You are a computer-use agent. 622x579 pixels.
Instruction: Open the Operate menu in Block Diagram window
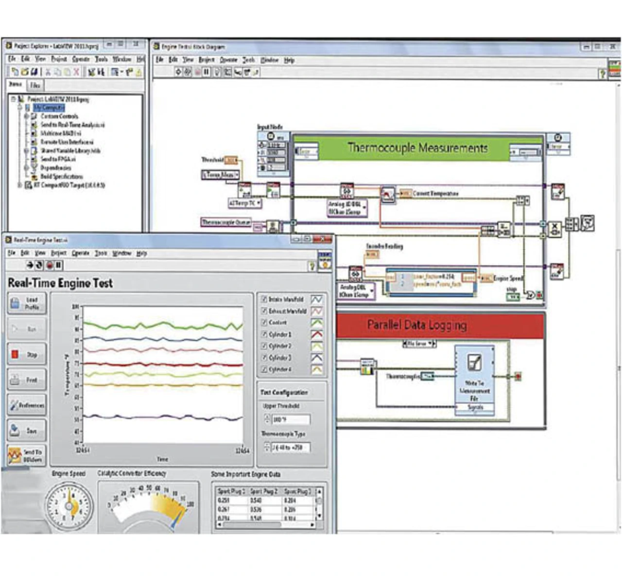point(228,60)
